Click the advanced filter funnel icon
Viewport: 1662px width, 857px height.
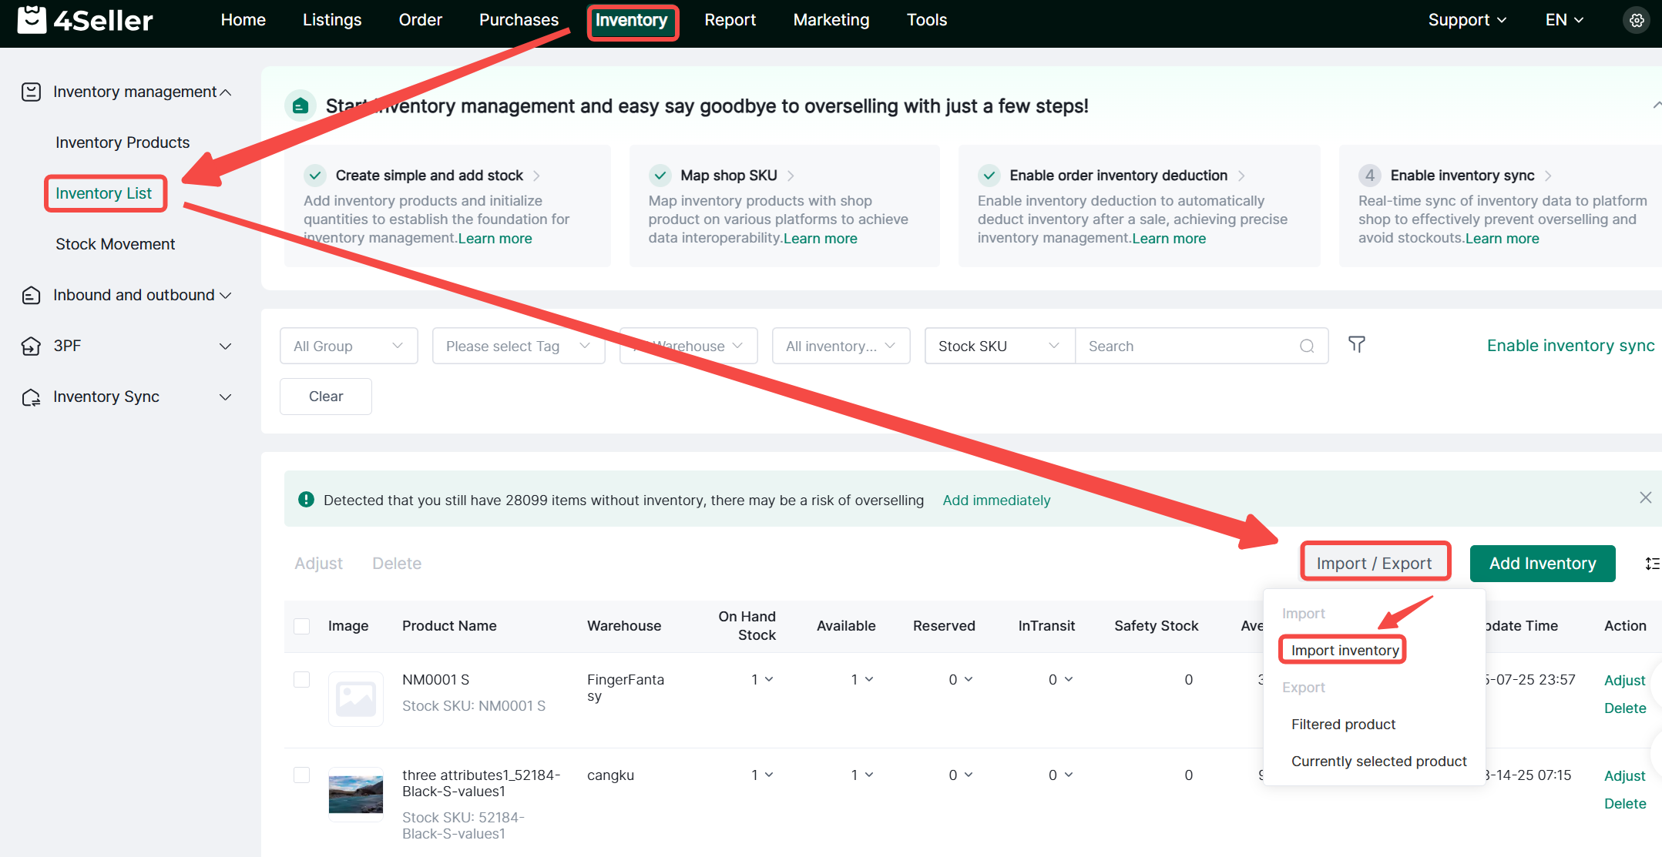pos(1357,345)
